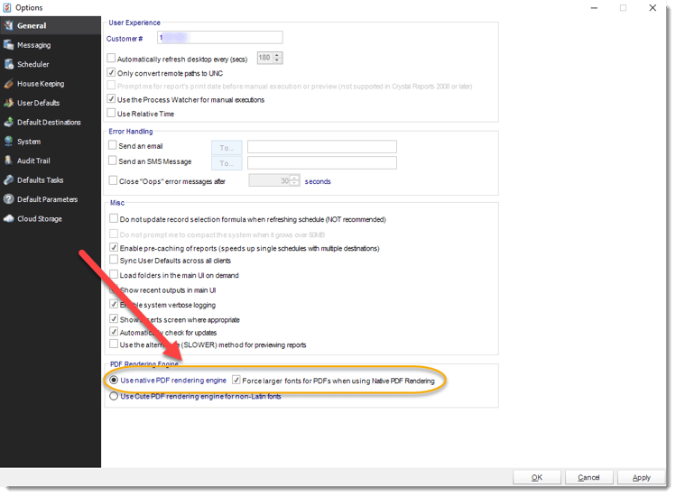Image resolution: width=676 pixels, height=496 pixels.
Task: Minimize the Options window
Action: pos(594,8)
